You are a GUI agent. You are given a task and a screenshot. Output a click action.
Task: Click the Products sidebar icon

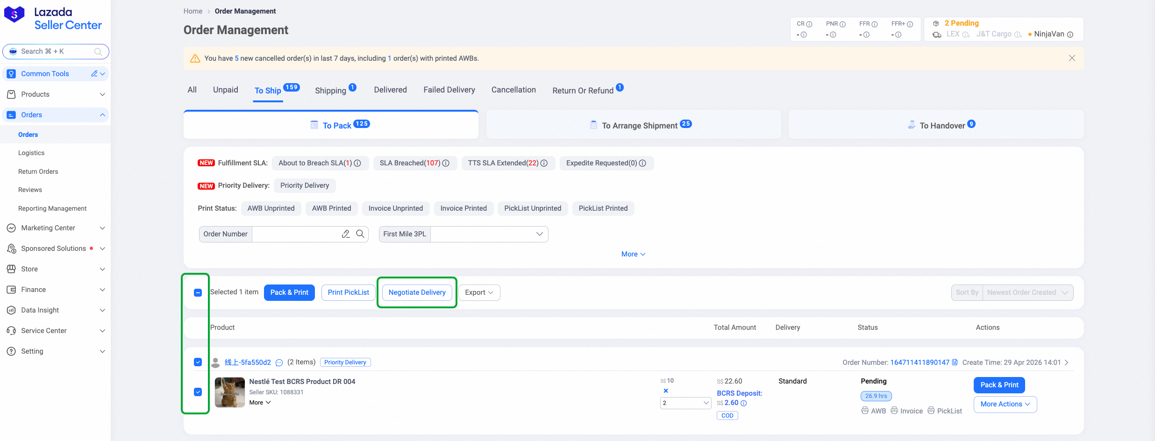tap(12, 94)
